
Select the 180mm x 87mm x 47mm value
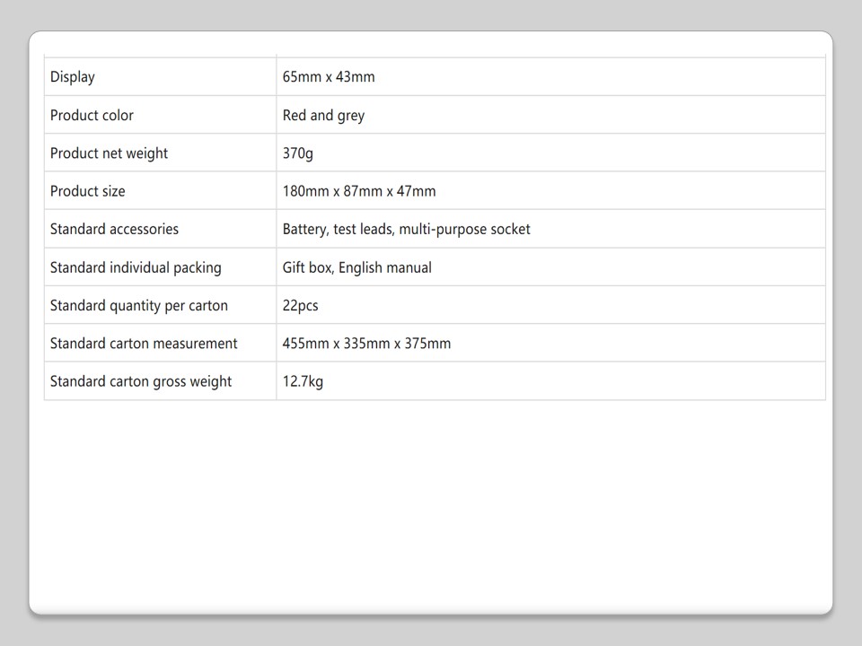click(x=359, y=191)
